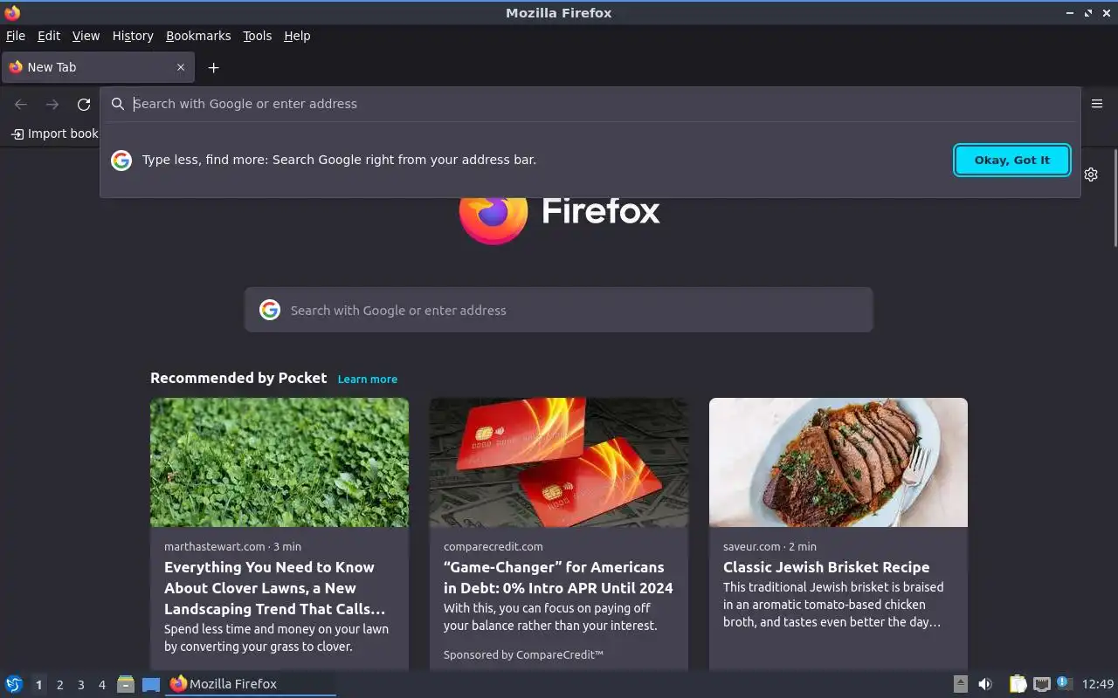Click the saveur.com source text
The height and width of the screenshot is (698, 1118).
(751, 546)
